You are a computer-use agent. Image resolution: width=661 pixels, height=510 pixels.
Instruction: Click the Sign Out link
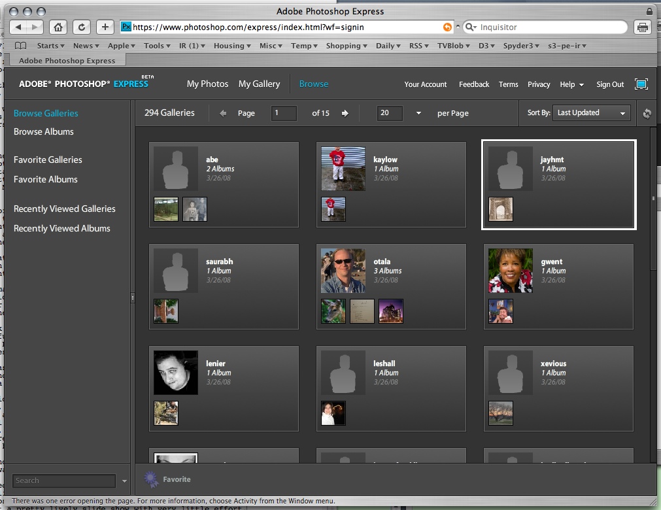[609, 84]
